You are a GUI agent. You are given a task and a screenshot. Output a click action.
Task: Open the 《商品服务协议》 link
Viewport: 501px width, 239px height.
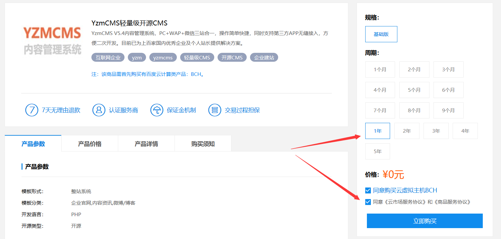452,202
